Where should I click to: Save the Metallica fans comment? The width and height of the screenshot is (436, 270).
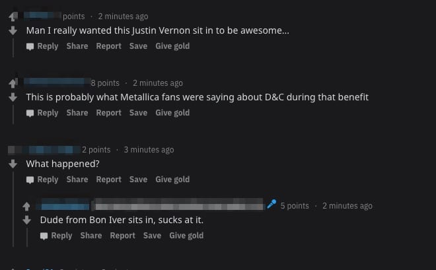click(138, 113)
